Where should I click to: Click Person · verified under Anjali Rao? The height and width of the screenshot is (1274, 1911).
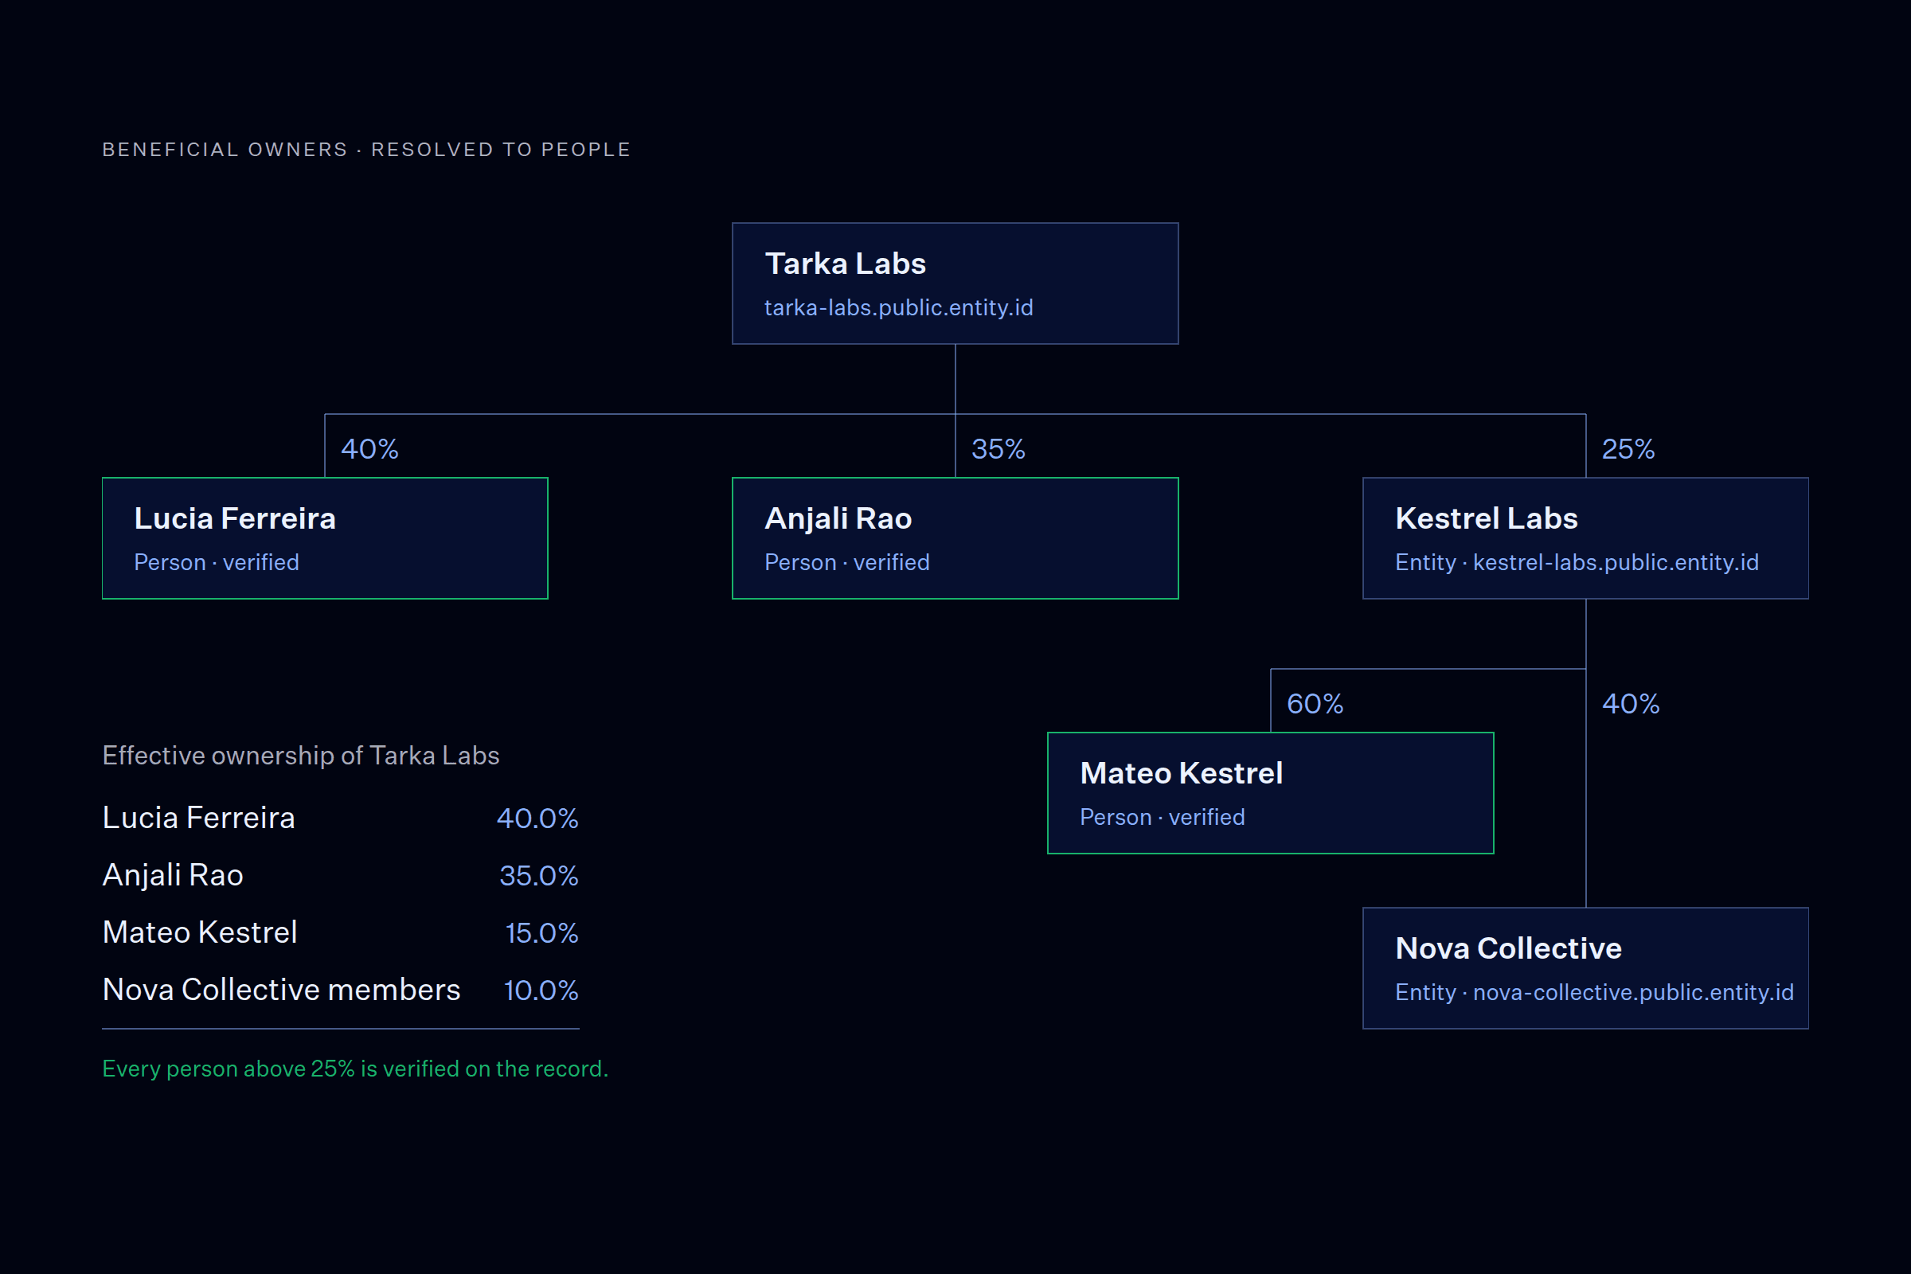point(846,562)
